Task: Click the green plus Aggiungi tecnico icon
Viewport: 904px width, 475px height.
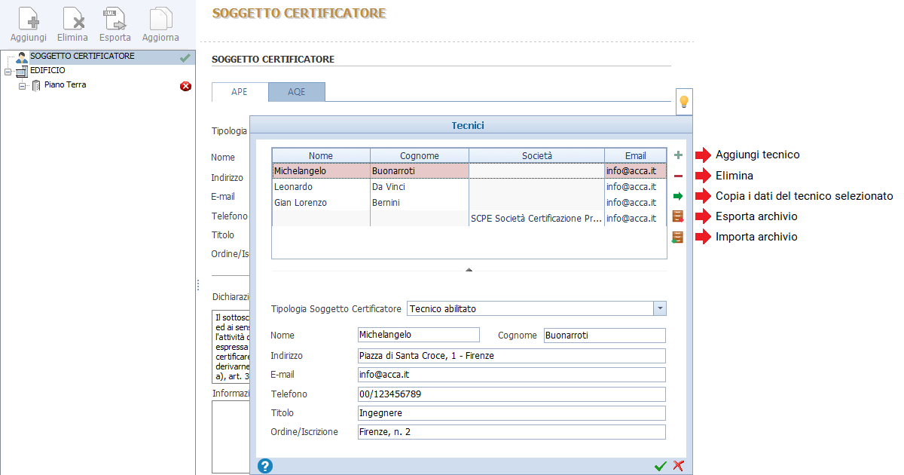Action: click(678, 155)
